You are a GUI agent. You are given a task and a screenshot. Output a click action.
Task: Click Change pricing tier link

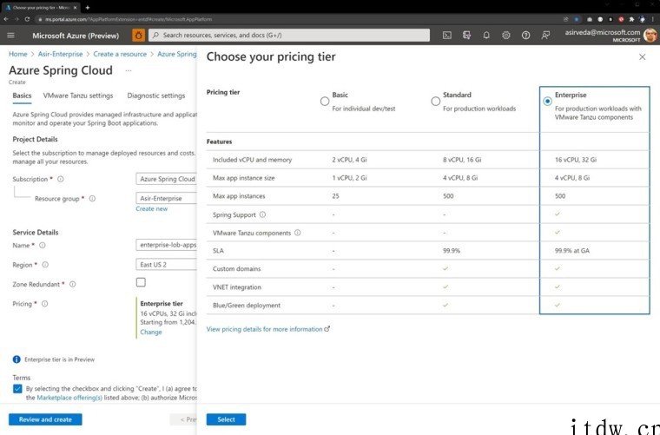151,332
